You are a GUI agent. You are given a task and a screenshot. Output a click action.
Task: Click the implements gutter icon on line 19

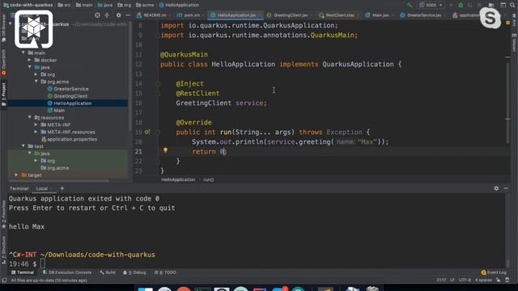tap(147, 132)
